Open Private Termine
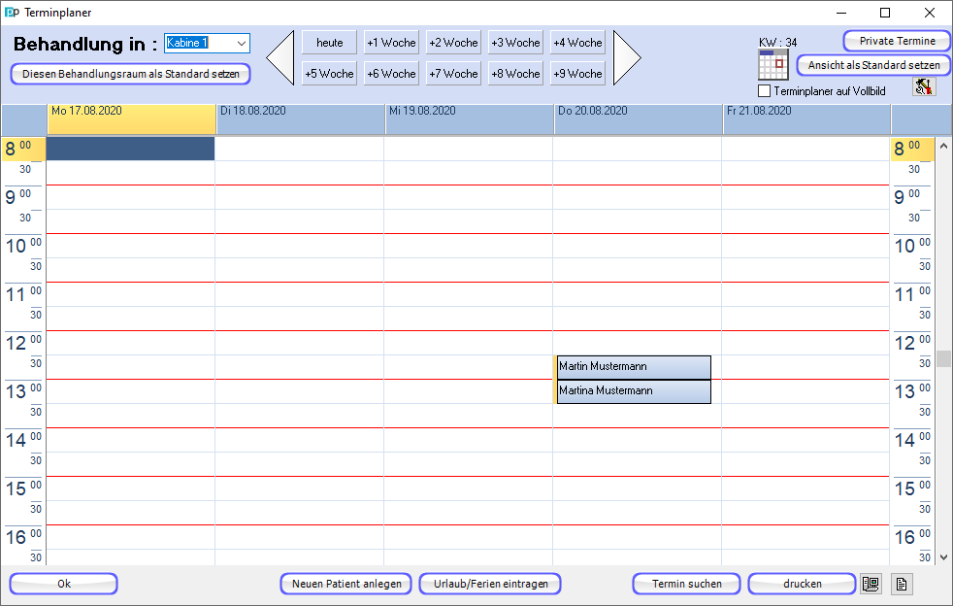953x606 pixels. point(897,41)
